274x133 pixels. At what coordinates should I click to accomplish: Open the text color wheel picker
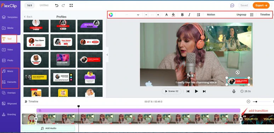click(x=111, y=15)
